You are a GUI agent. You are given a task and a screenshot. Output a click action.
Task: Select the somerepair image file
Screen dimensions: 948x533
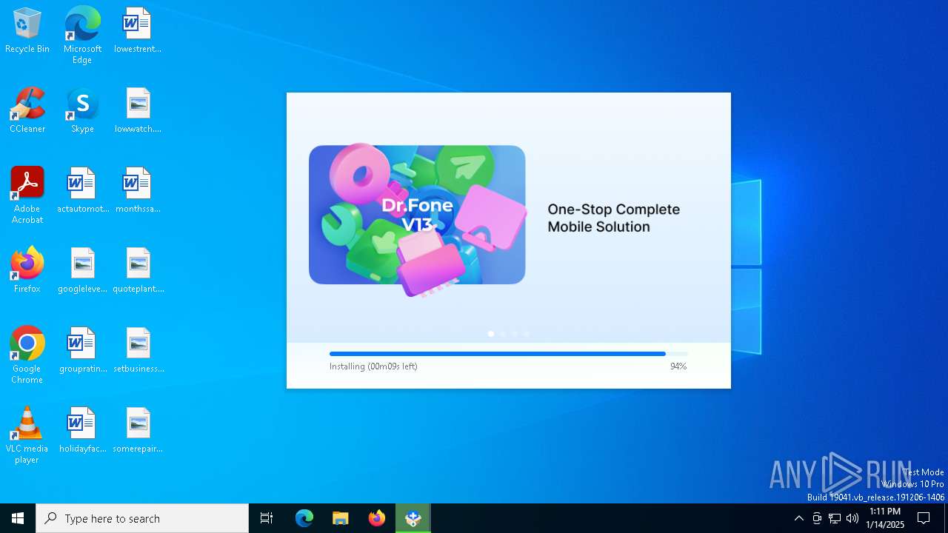[x=138, y=430]
